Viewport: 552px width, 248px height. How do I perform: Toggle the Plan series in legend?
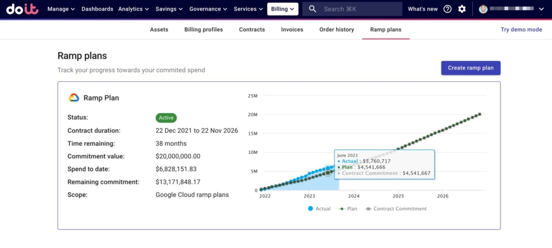[x=348, y=209]
